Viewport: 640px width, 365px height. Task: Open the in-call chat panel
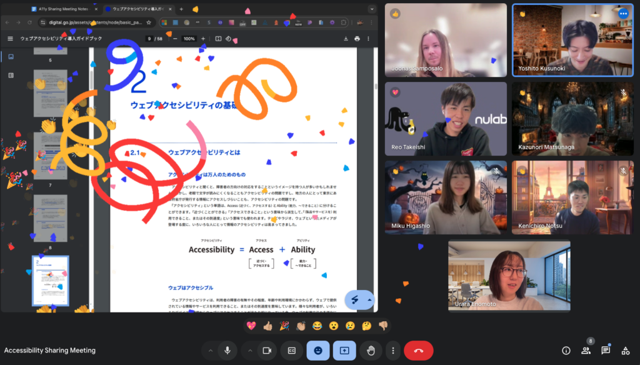pos(606,351)
